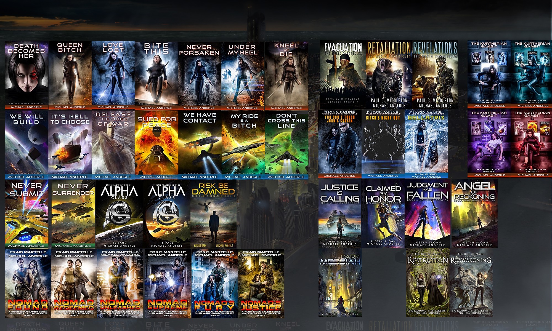This screenshot has width=552, height=331.
Task: Select the Retaliation bear cover
Action: [389, 74]
